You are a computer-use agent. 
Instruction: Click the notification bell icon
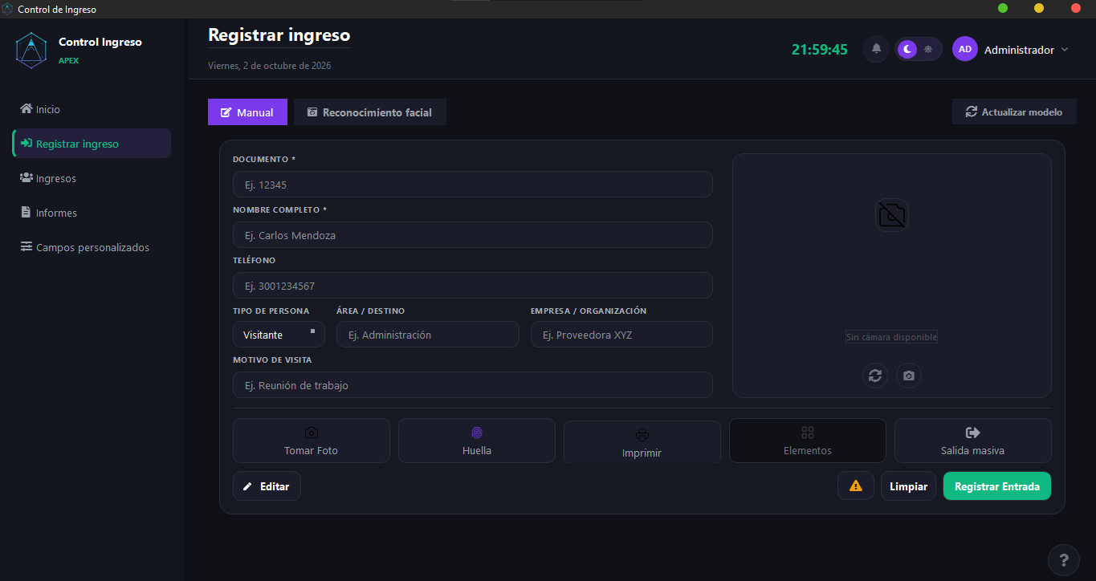[x=876, y=49]
